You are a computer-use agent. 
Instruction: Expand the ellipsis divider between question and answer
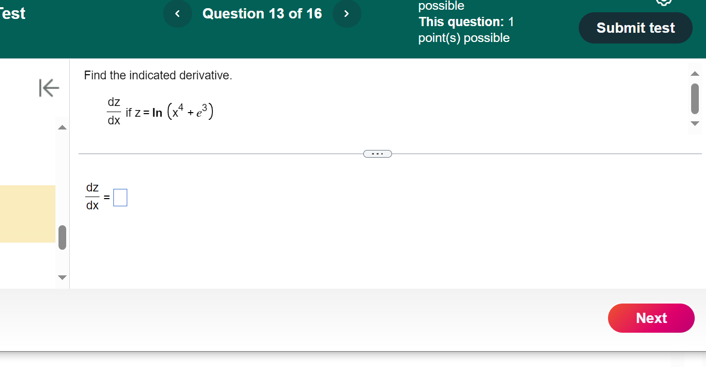coord(378,154)
